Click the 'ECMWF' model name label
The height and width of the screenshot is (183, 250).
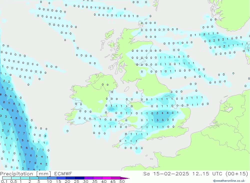pos(63,174)
